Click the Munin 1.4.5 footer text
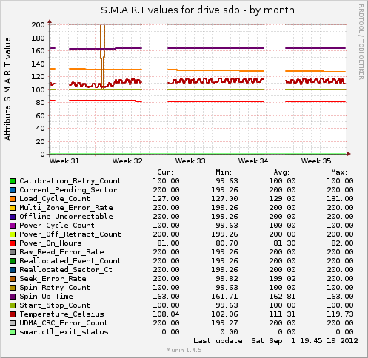 coord(184,350)
